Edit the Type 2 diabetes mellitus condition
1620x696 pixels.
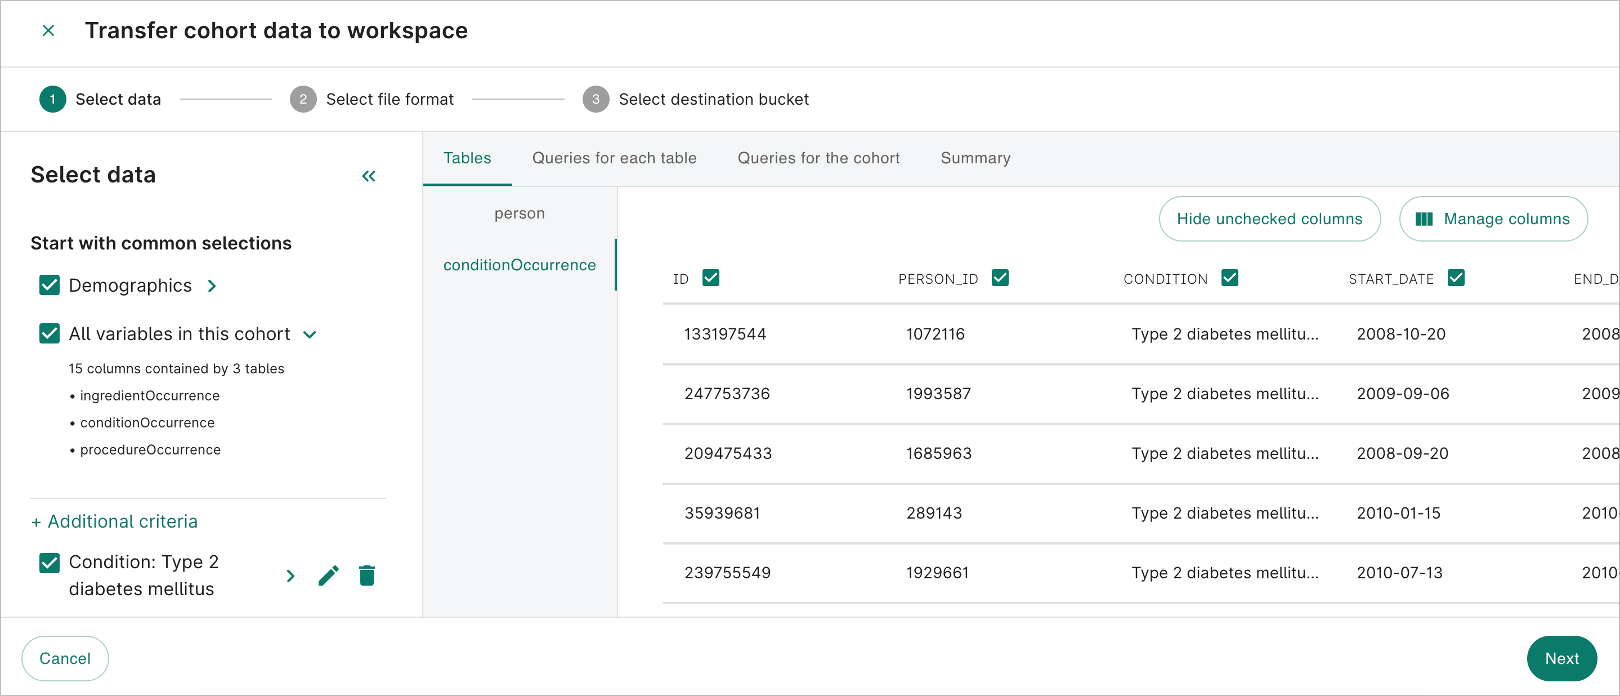pos(329,574)
